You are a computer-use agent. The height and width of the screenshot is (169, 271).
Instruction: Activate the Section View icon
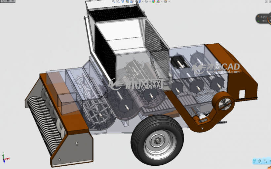tap(127, 1)
